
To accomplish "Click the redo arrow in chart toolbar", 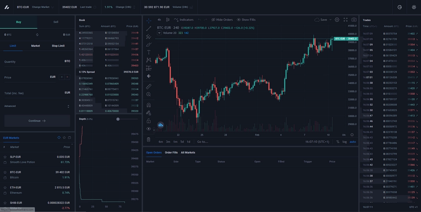I will click(x=205, y=20).
